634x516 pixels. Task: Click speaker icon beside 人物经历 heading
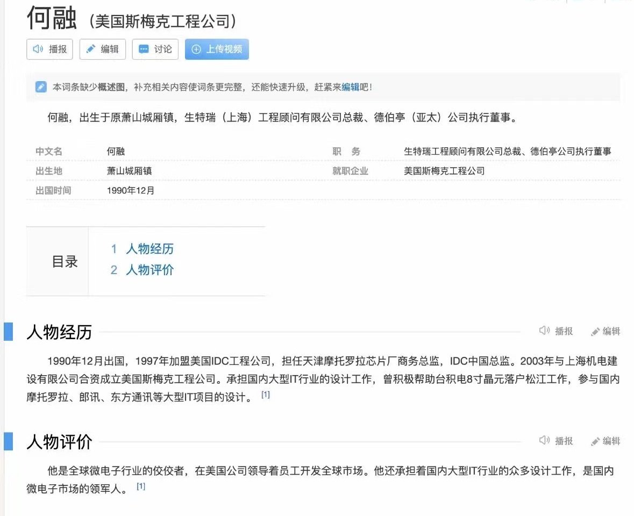click(x=544, y=331)
